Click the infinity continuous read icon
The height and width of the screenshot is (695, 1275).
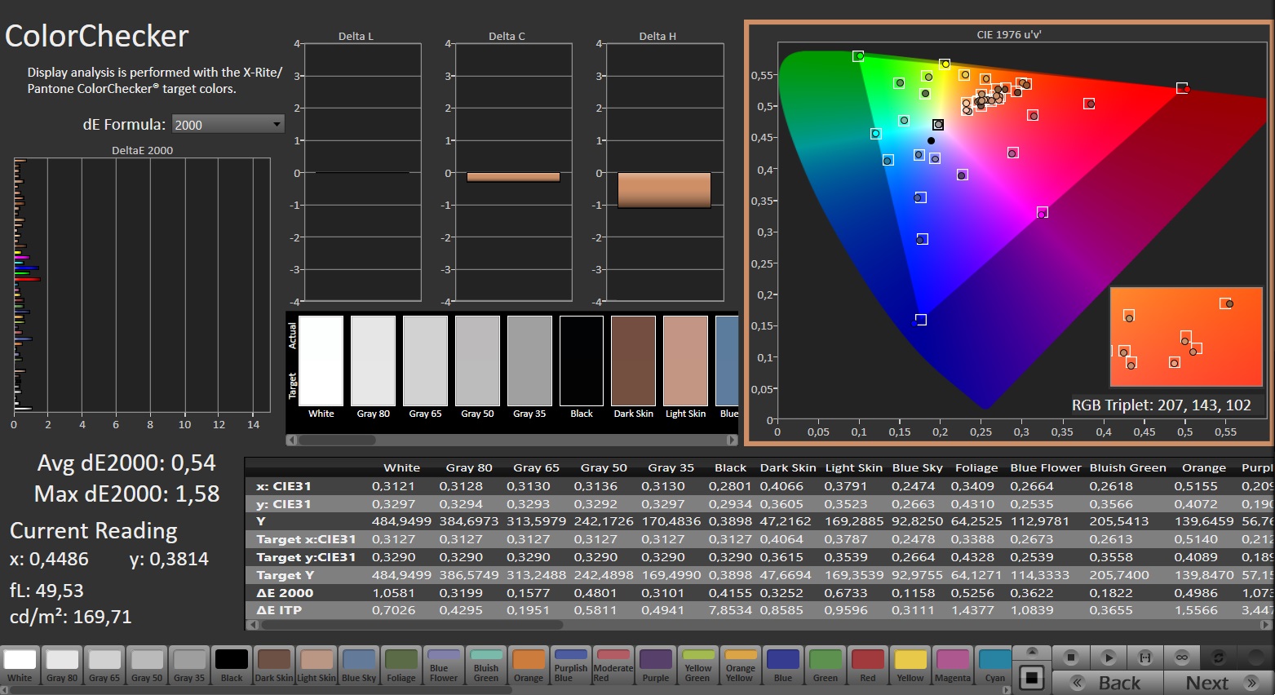point(1181,657)
